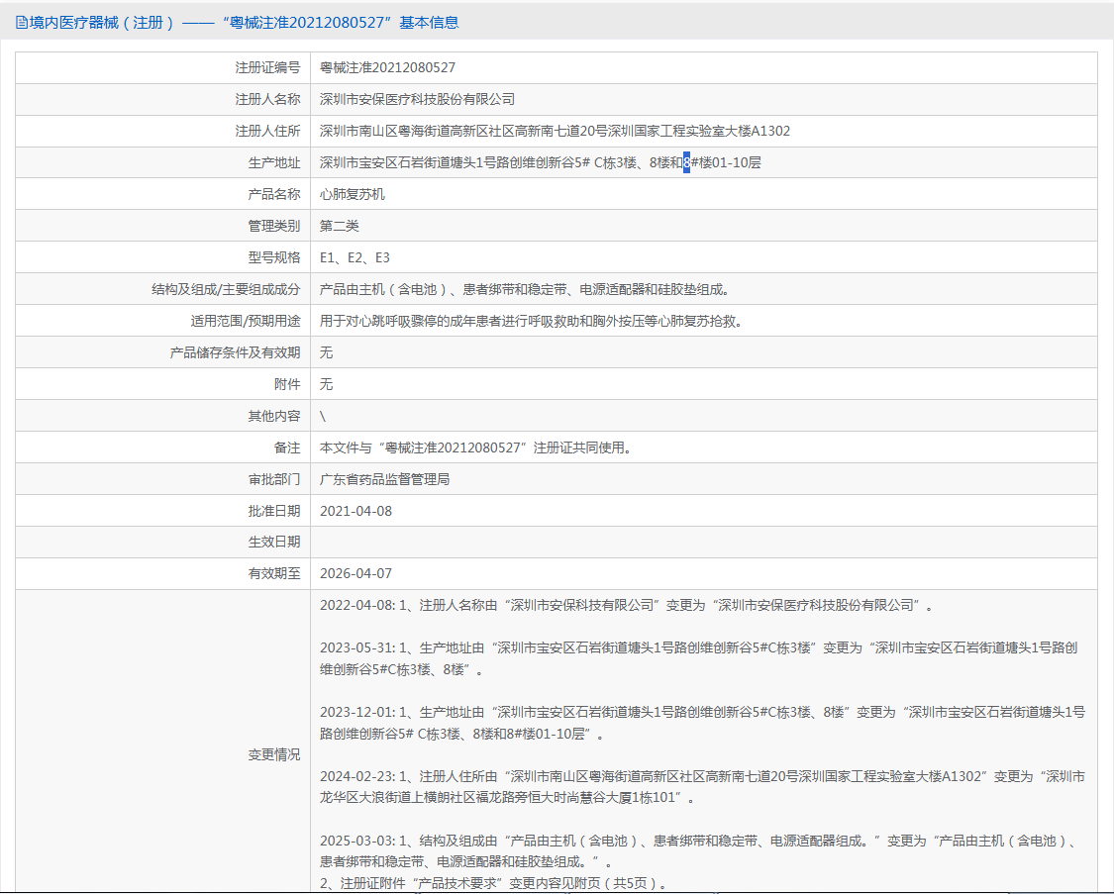Click the line starting 2、注册证附件

(x=494, y=883)
